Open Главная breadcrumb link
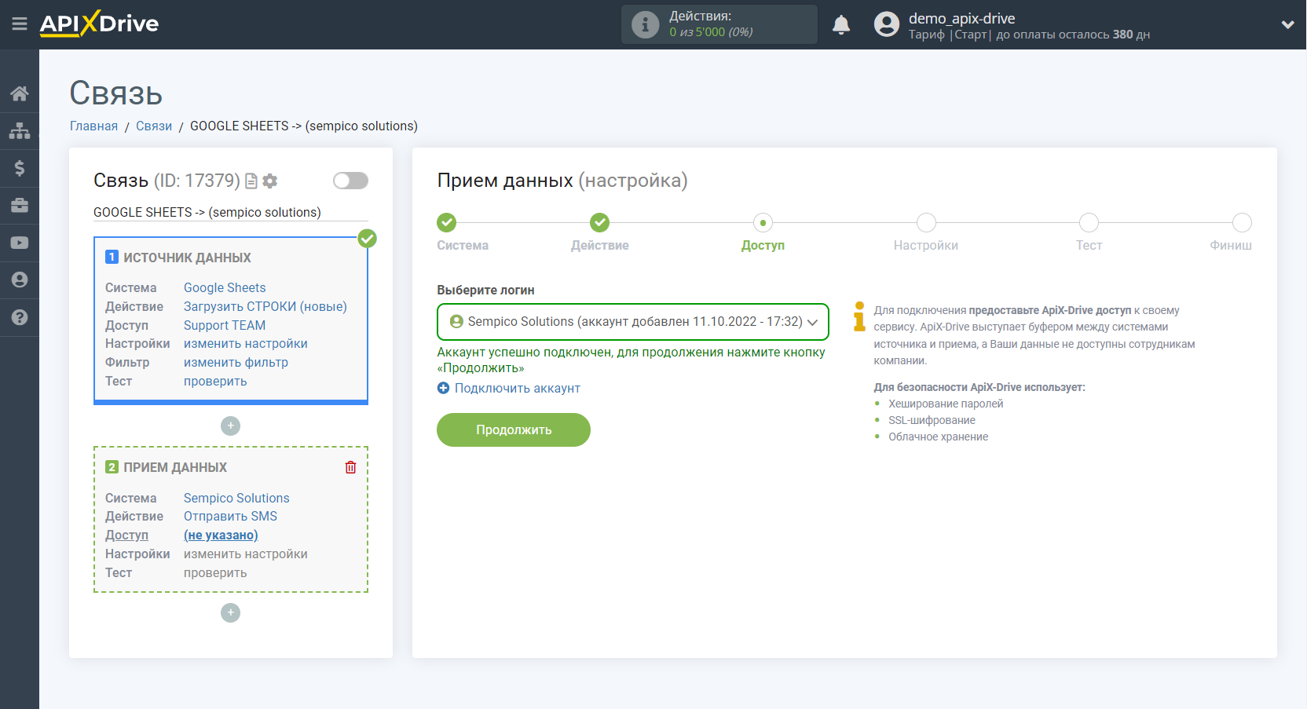1307x709 pixels. pos(93,126)
